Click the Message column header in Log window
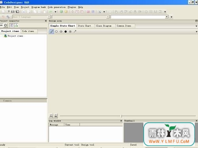Image resolution: width=198 pixels, height=148 pixels. tap(56, 125)
